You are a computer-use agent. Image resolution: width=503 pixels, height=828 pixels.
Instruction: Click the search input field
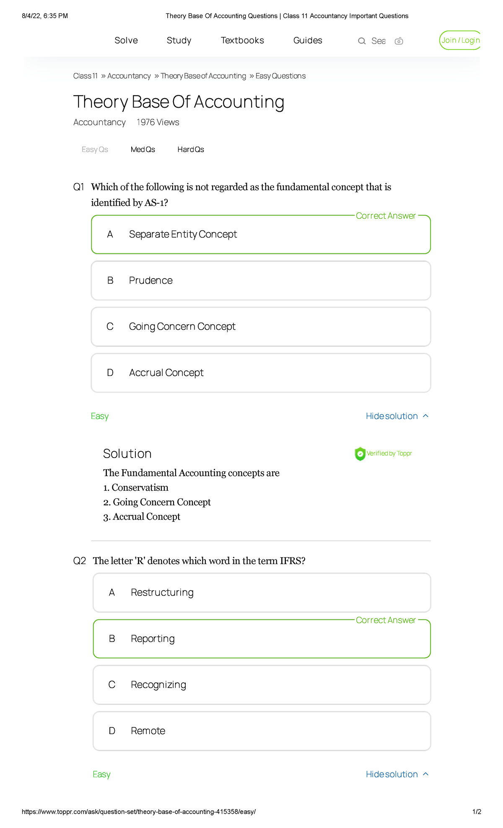pos(379,41)
